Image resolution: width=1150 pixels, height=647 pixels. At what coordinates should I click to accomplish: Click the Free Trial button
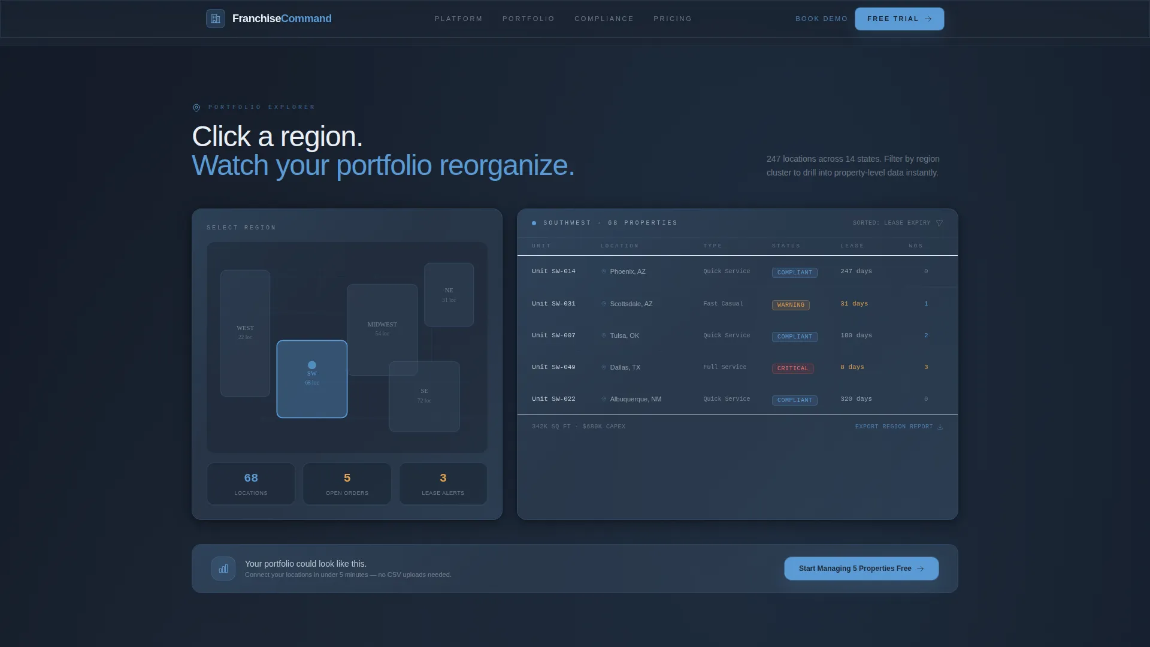pos(900,19)
